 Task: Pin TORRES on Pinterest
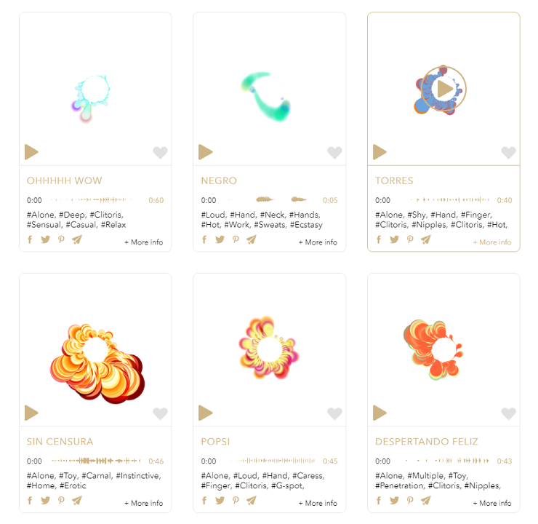[x=410, y=239]
